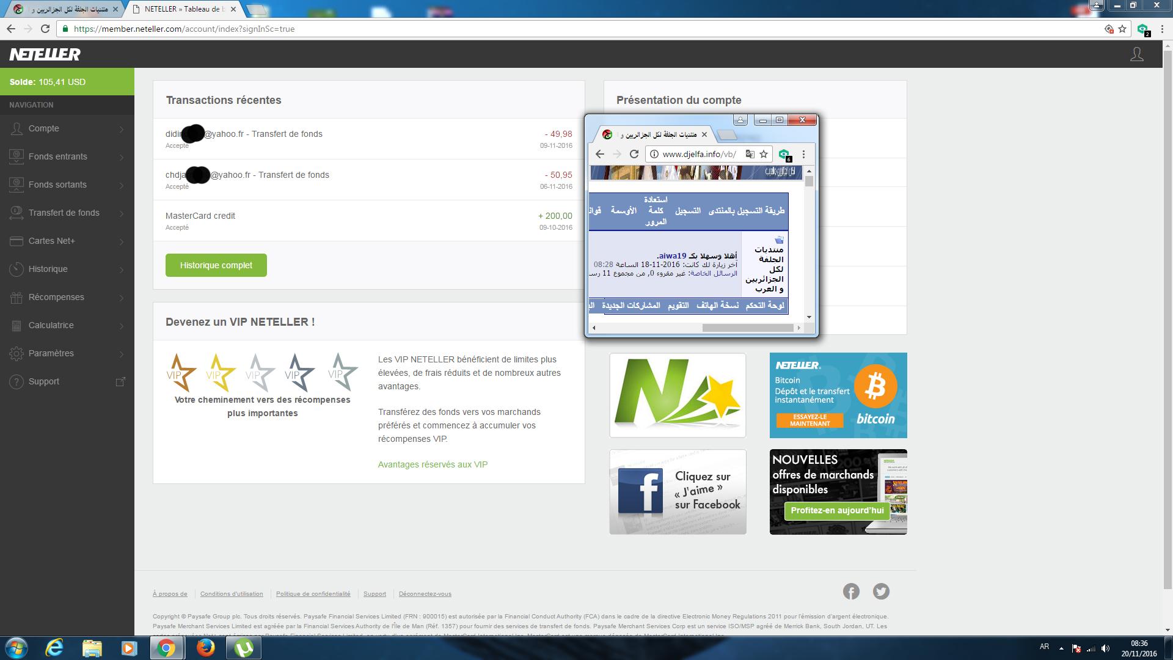This screenshot has height=660, width=1173.
Task: Open Politique de confidentialité footer link
Action: pyautogui.click(x=313, y=594)
